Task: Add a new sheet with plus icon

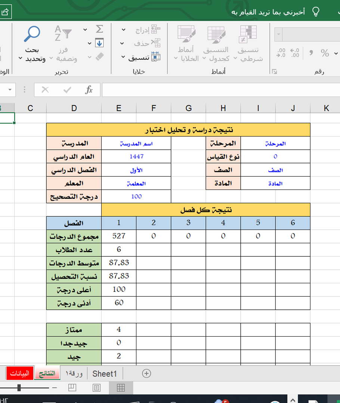Action: click(x=146, y=374)
